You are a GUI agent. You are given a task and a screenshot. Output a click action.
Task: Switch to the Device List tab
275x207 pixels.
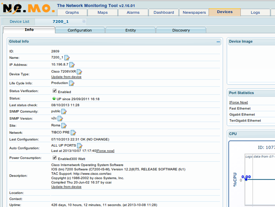[x=19, y=21]
